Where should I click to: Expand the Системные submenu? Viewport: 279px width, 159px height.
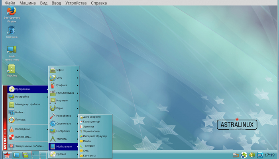[64, 124]
